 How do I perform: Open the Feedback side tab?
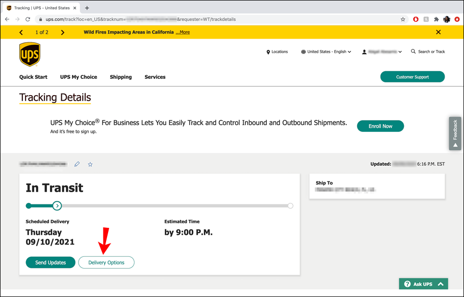(x=455, y=133)
